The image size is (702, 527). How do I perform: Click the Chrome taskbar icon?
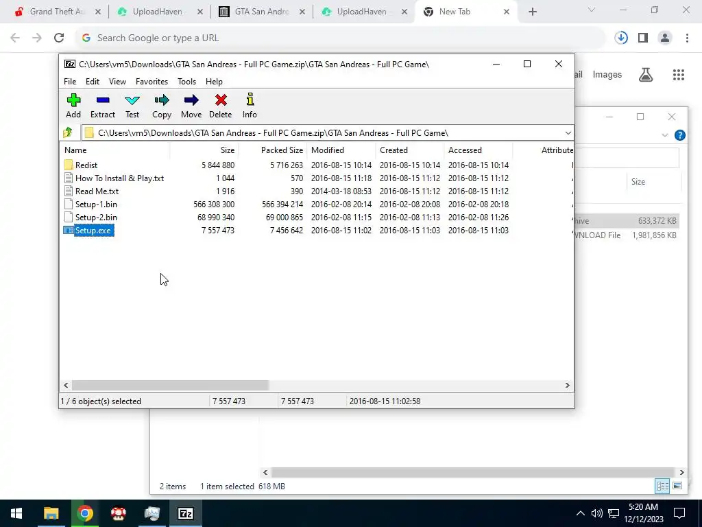pyautogui.click(x=84, y=513)
